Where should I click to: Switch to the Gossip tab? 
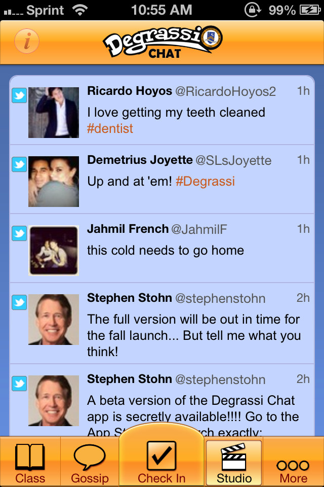tap(90, 463)
